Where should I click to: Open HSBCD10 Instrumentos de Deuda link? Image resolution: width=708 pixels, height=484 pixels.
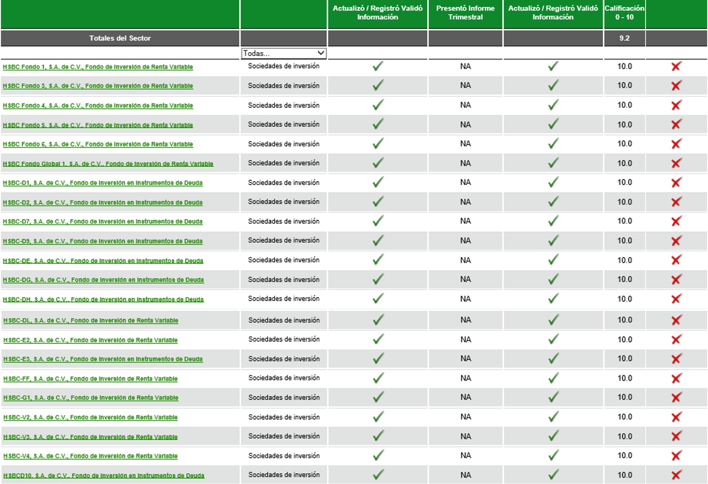pos(104,476)
